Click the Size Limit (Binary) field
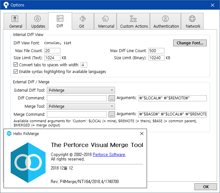The image size is (220, 193). tap(156, 58)
